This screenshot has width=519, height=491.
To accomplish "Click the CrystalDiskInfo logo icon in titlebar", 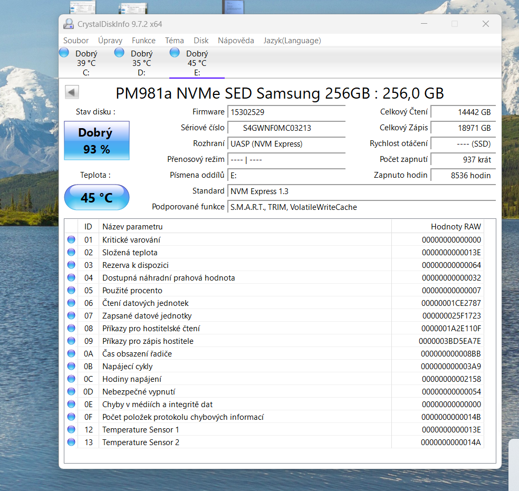I will coord(68,24).
